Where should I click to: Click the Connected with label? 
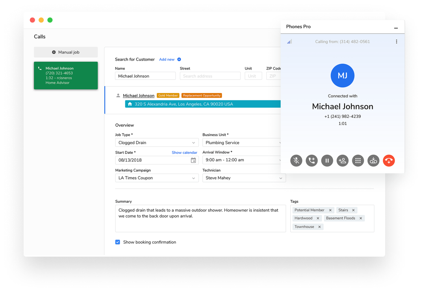343,96
